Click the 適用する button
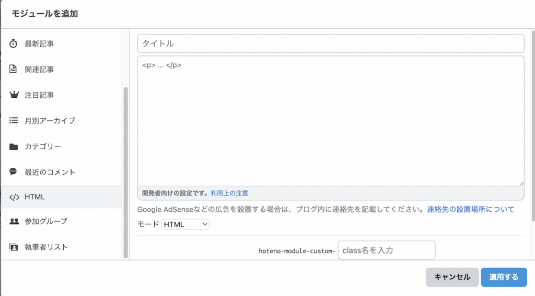 tap(504, 277)
